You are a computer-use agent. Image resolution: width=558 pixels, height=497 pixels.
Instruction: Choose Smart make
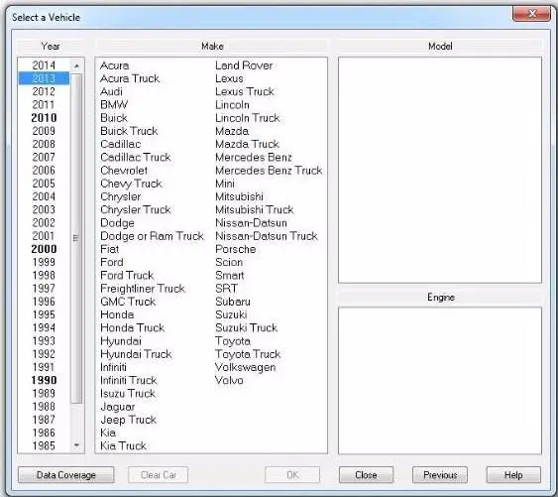(230, 276)
